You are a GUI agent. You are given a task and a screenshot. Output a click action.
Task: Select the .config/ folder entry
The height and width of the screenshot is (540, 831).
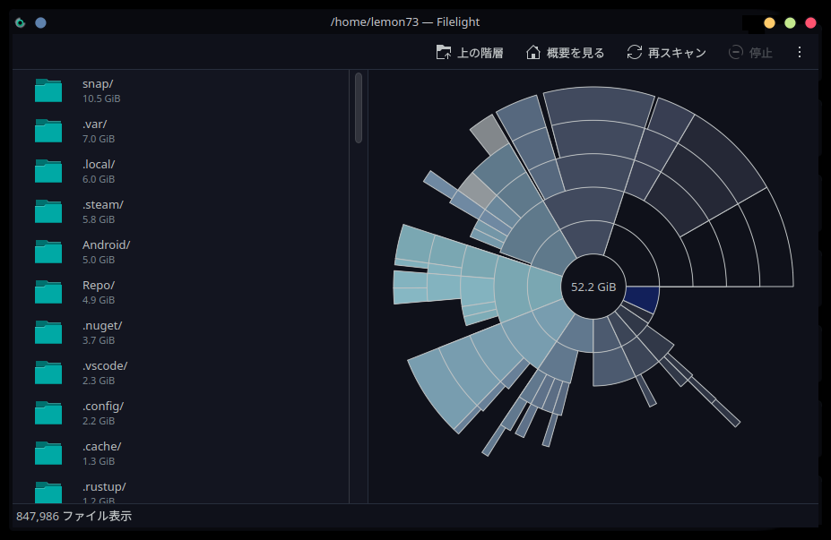point(102,413)
